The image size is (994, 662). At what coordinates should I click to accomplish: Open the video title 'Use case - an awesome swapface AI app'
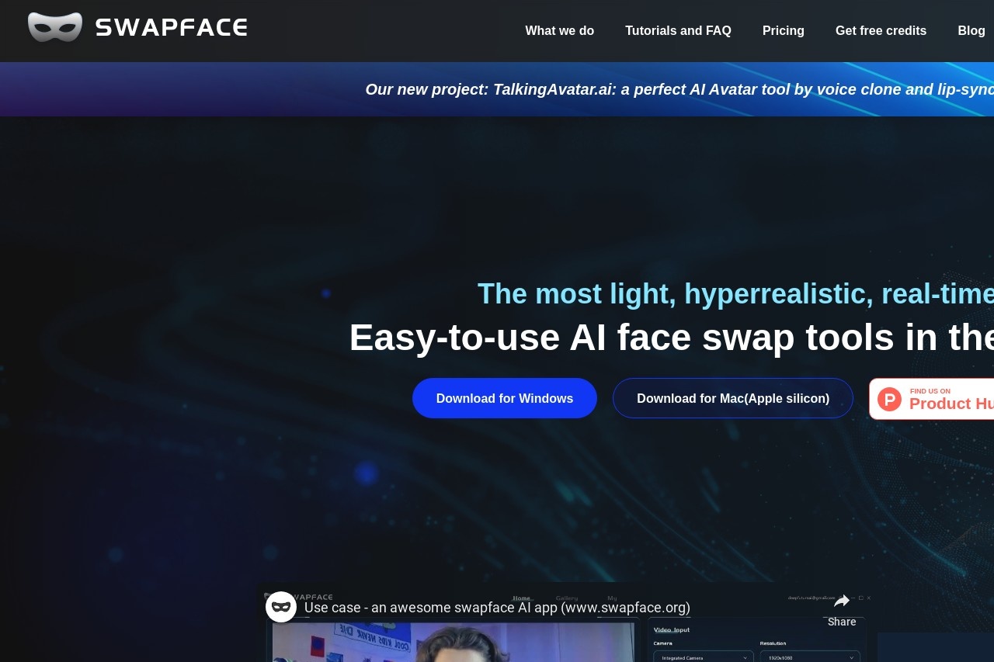(497, 608)
